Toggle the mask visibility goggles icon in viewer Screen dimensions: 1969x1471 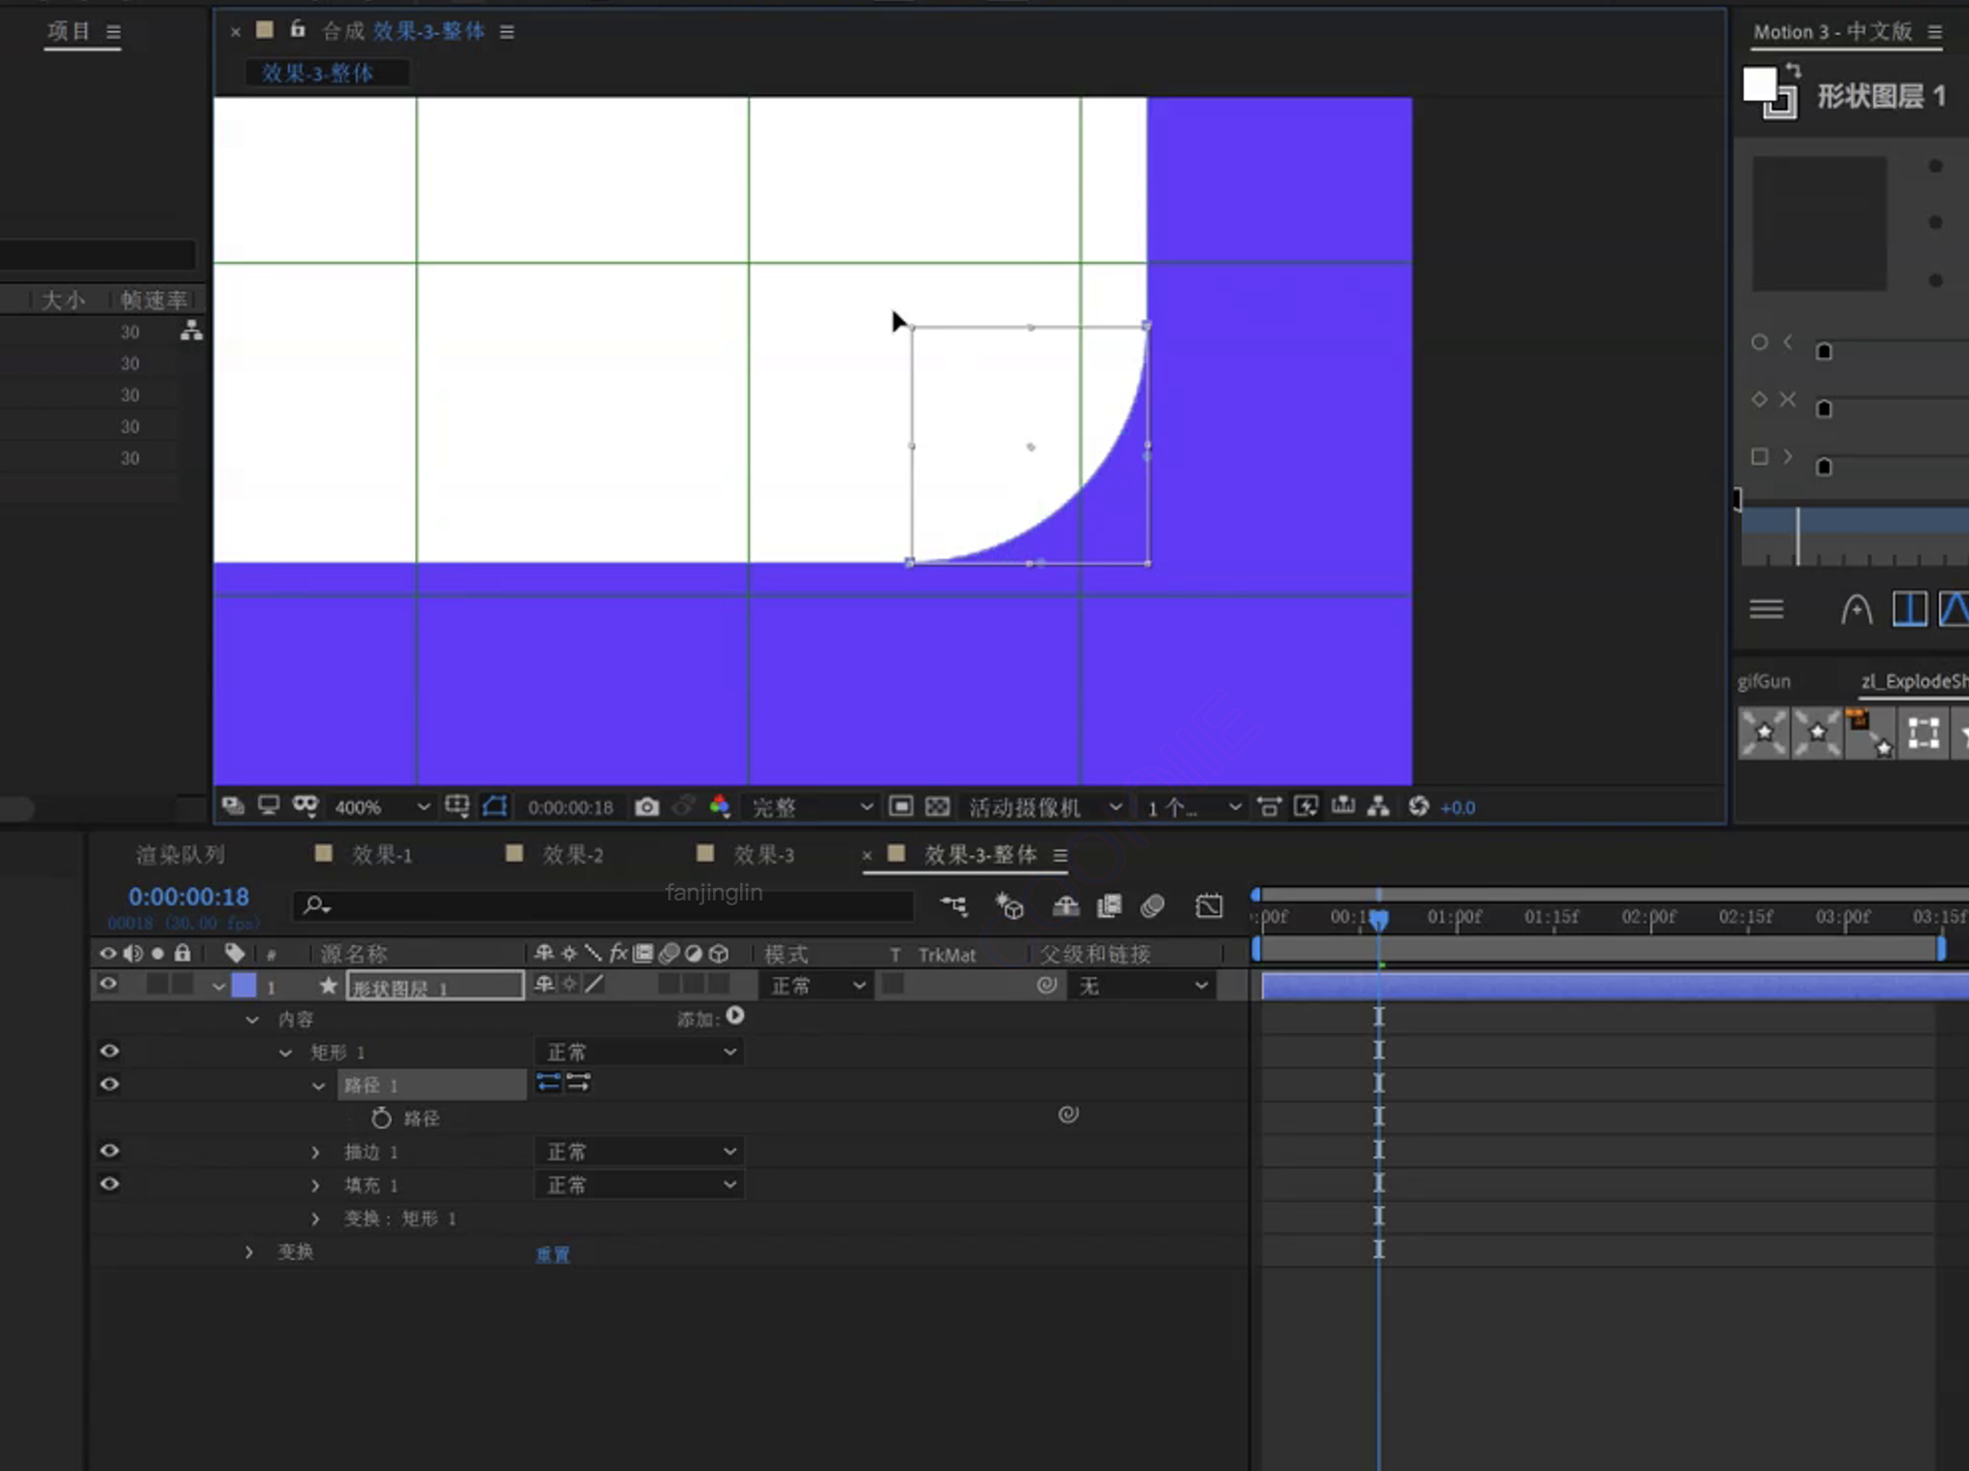pyautogui.click(x=306, y=805)
